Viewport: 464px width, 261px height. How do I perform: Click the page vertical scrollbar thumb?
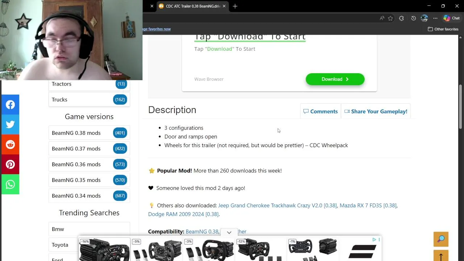pos(460,106)
